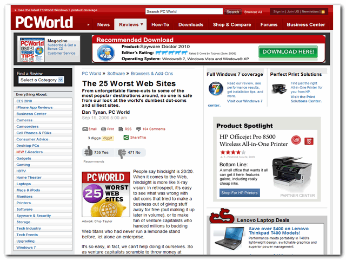
Task: Click the Upgrading sidebar link
Action: (25, 241)
